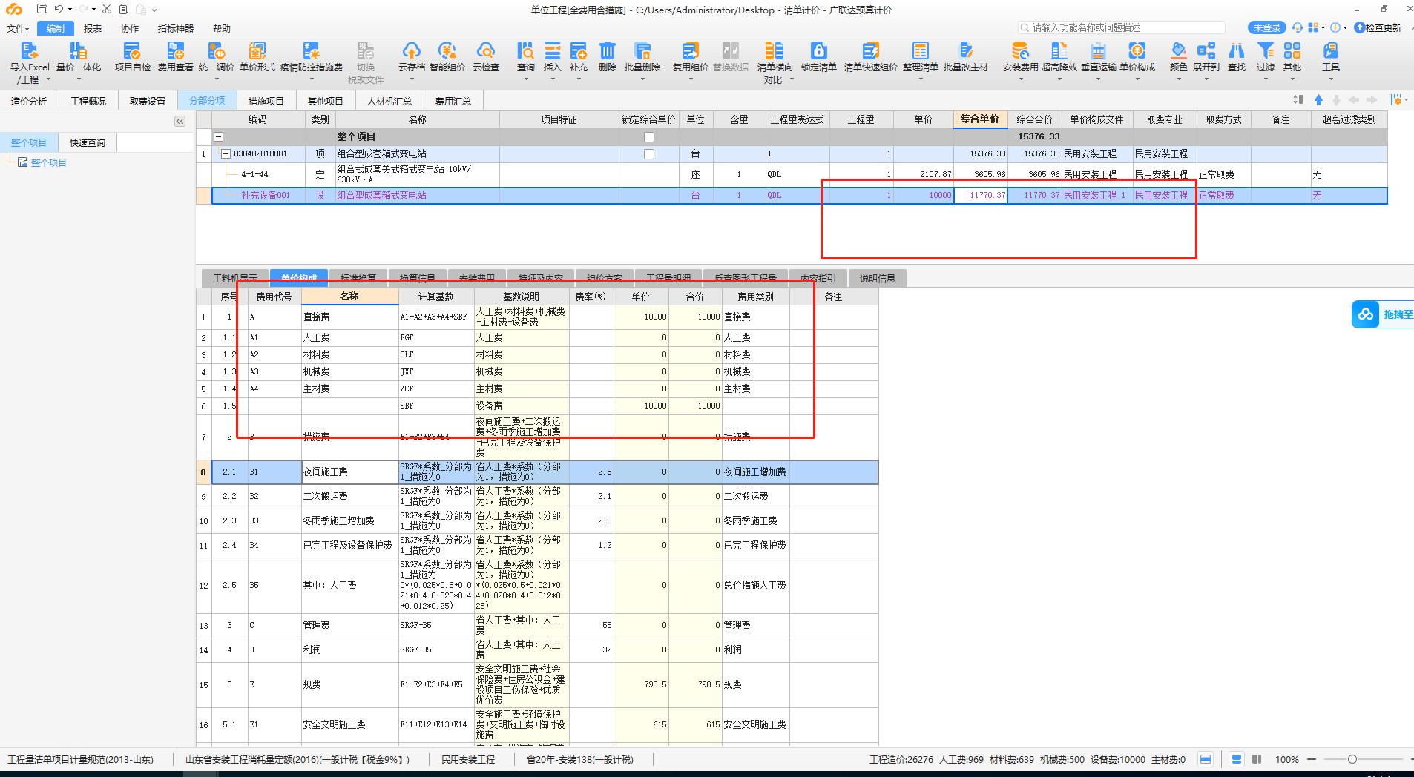Click the function search input field
The width and height of the screenshot is (1414, 777).
(x=1122, y=27)
